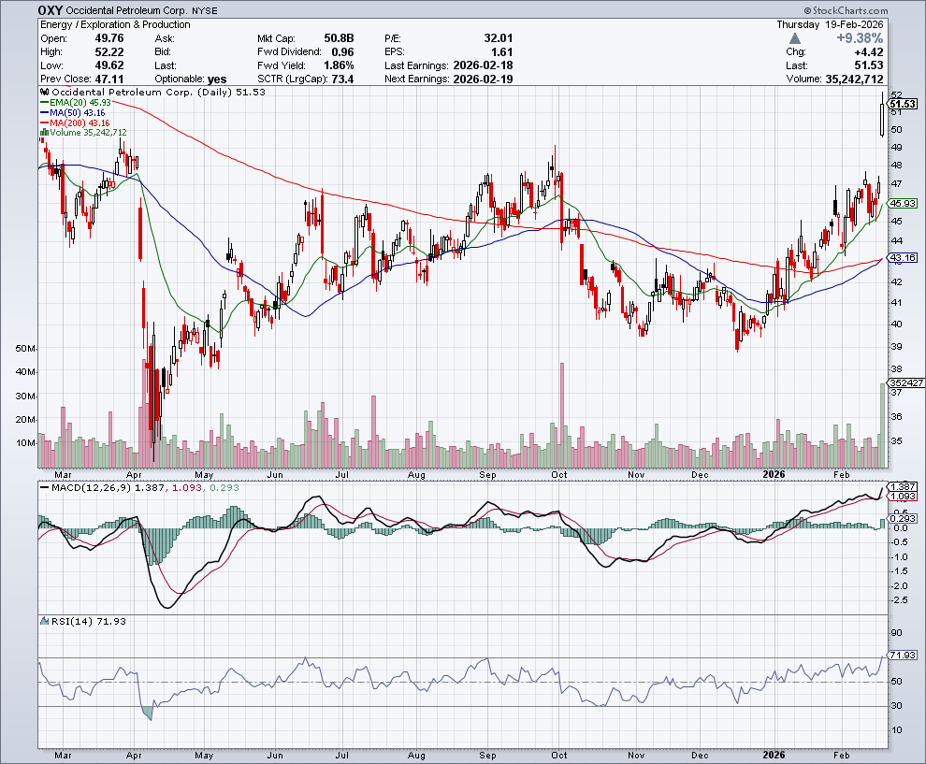
Task: Click the 10M label on the volume axis
Action: 25,443
